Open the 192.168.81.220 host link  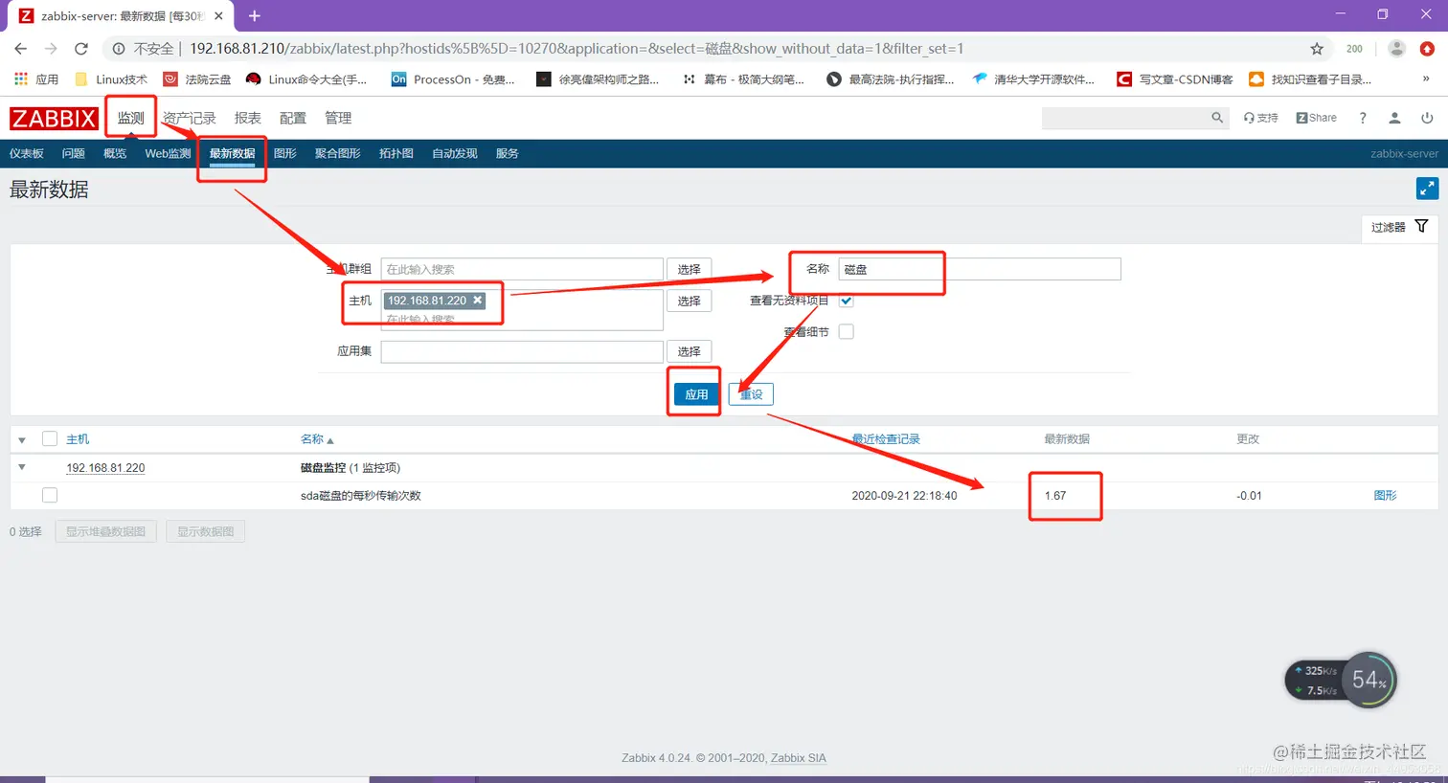[x=105, y=468]
